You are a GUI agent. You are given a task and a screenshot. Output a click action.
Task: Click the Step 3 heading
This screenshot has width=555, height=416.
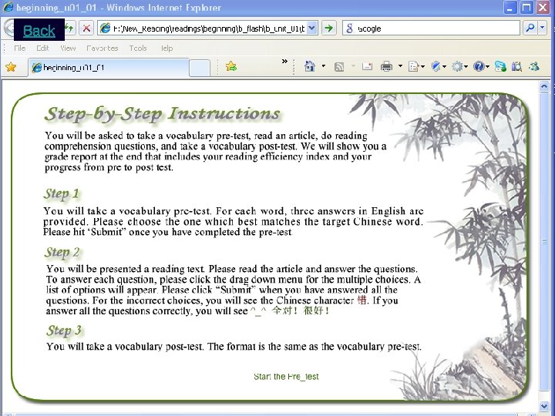click(64, 330)
